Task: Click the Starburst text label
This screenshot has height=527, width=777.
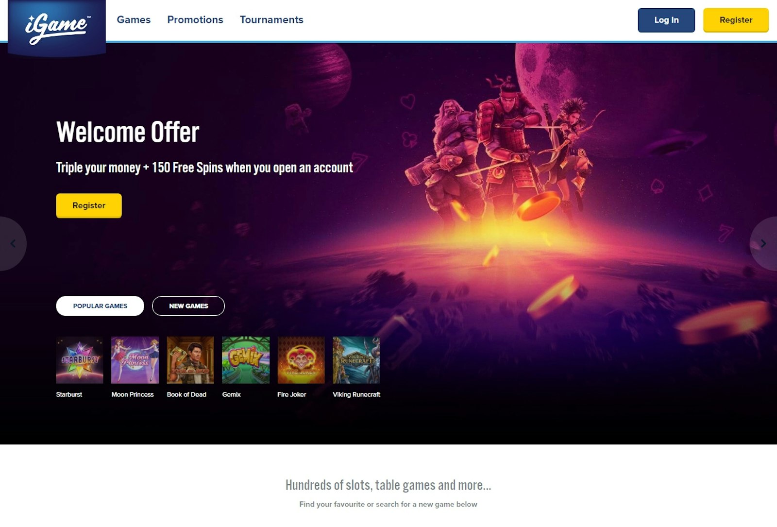Action: click(x=69, y=394)
